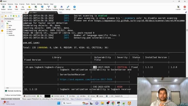Open the View menu
Viewport: 188px width, 106px height.
(x=16, y=4)
